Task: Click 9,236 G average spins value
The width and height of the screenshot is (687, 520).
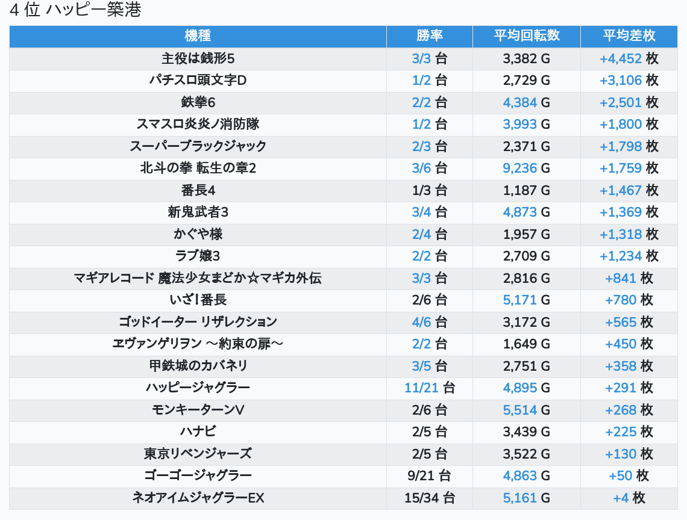Action: 526,168
